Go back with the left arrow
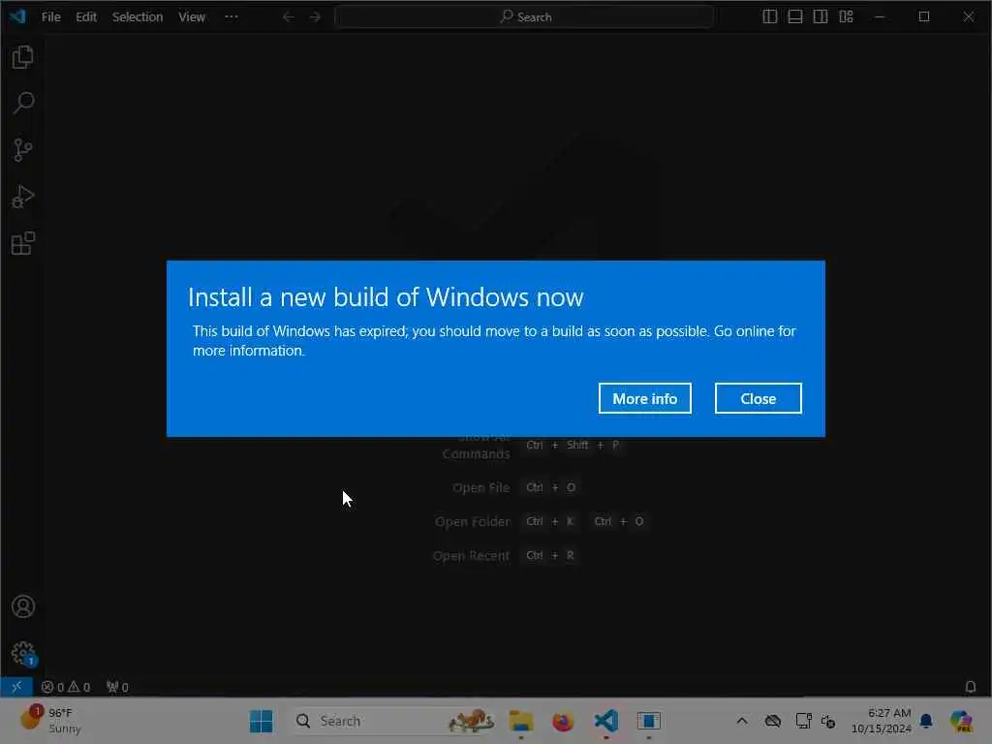The image size is (992, 744). (288, 17)
